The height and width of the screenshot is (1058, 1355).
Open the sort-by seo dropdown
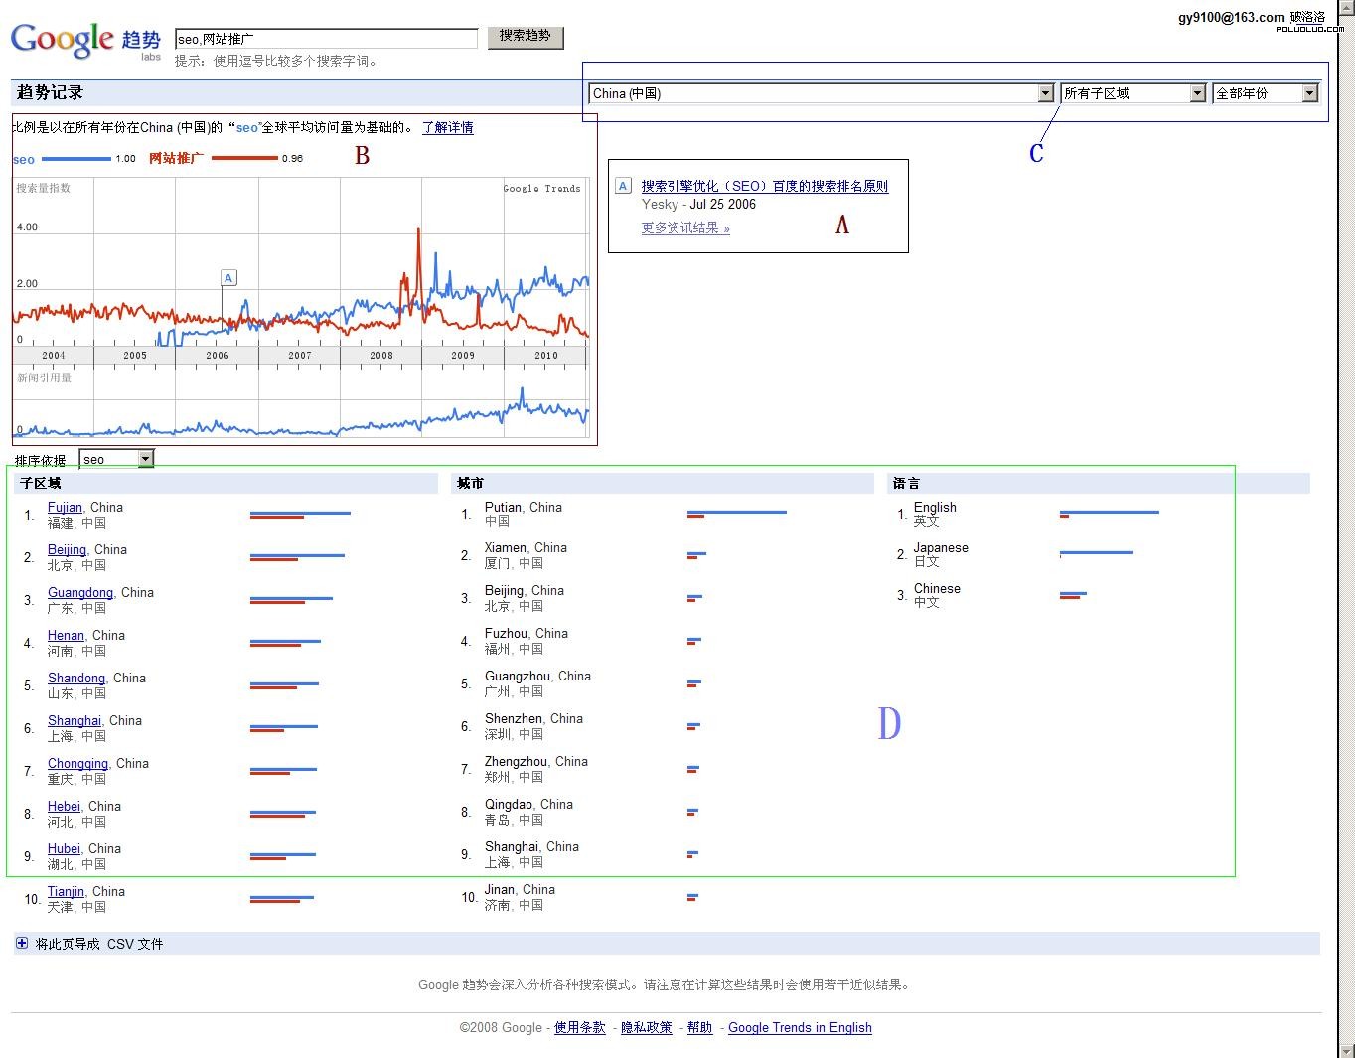point(117,459)
